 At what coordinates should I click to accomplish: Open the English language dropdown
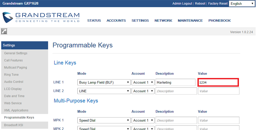coord(242,4)
